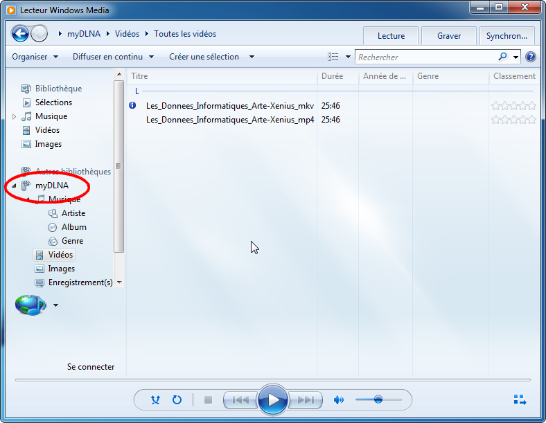546x423 pixels.
Task: Click the Back navigation arrow
Action: coord(20,34)
